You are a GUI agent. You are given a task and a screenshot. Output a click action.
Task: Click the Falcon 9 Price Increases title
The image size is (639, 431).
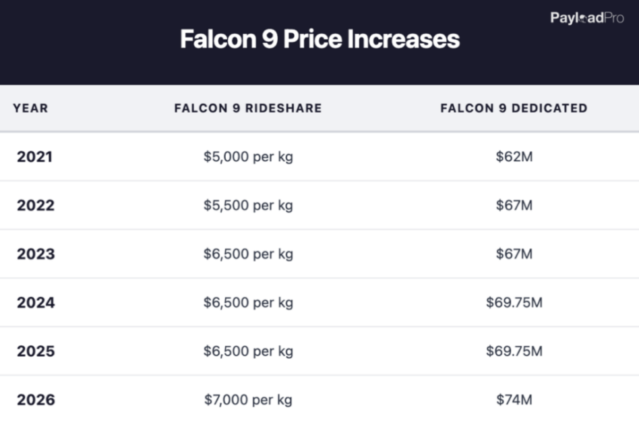click(319, 39)
